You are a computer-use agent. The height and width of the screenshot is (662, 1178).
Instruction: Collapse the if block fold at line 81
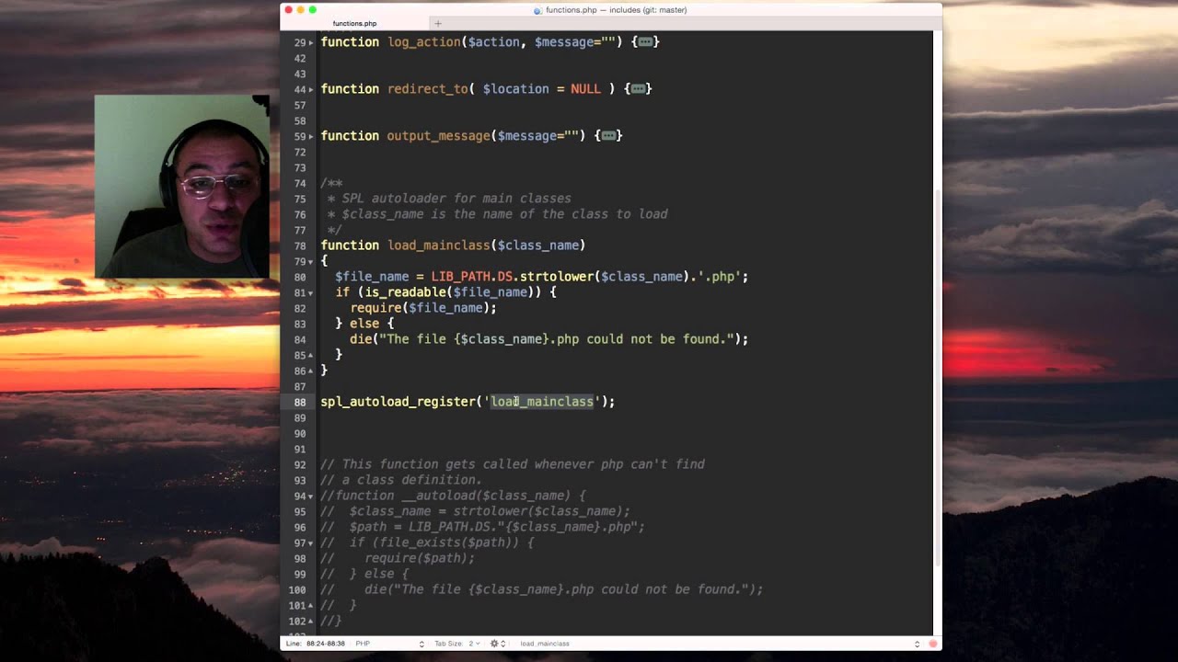pos(312,292)
